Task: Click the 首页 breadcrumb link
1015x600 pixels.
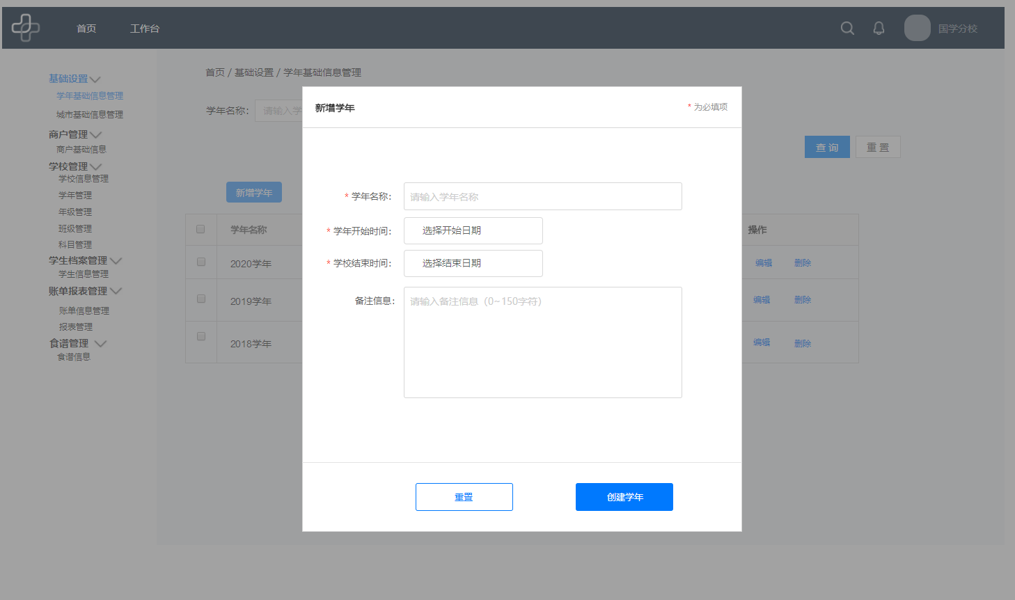Action: (215, 72)
